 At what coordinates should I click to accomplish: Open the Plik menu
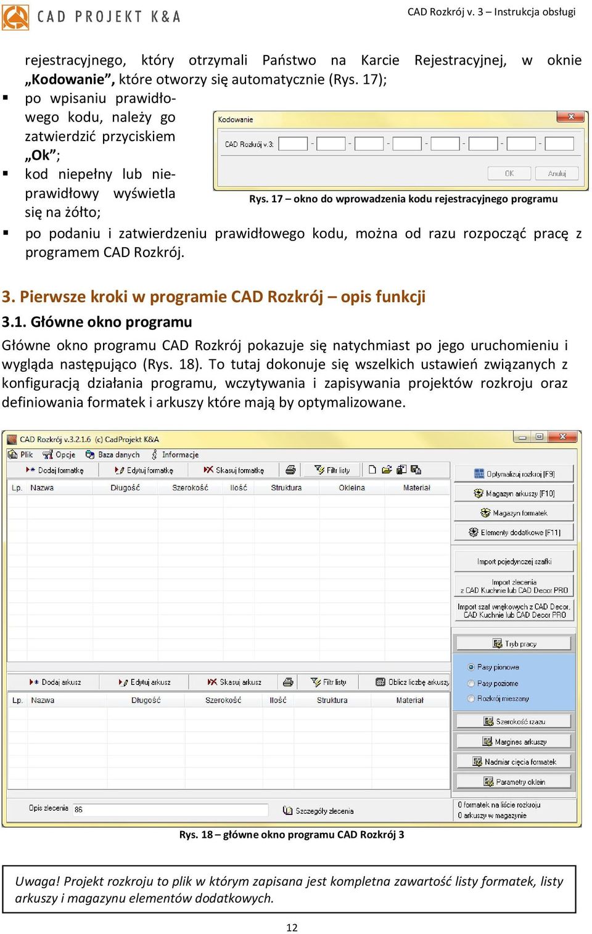[21, 454]
